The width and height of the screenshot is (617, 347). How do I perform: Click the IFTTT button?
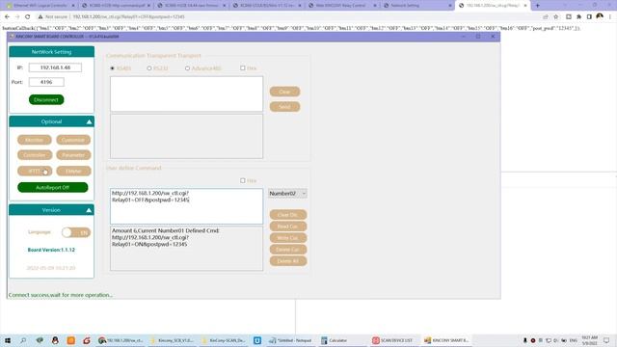pos(35,172)
